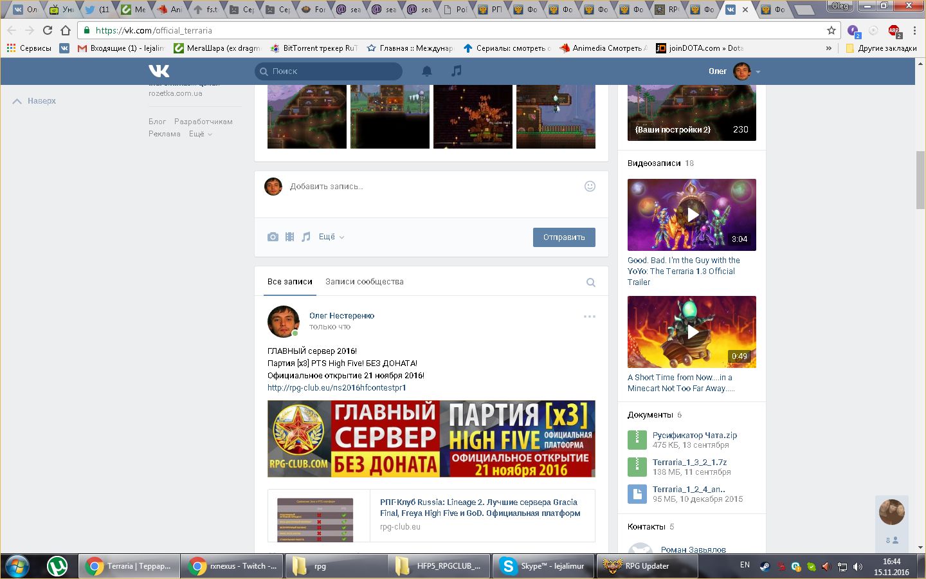Open the rpg-club.eu contest link in post
The image size is (926, 579).
[337, 387]
